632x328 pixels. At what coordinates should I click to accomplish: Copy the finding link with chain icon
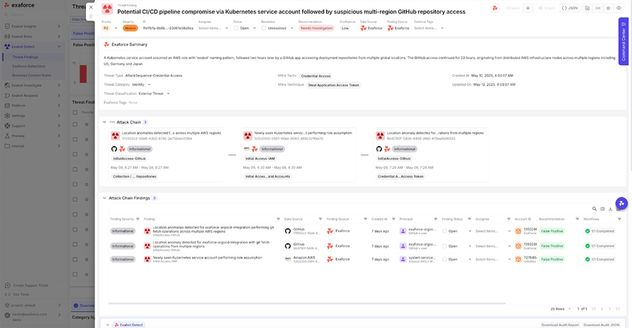tap(598, 8)
